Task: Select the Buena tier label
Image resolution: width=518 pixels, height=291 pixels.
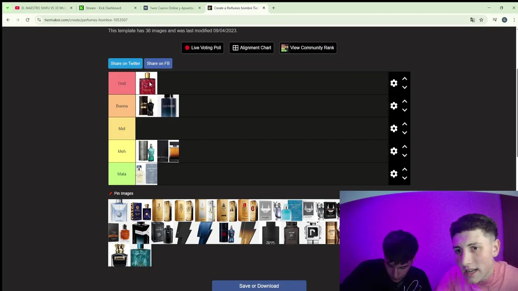Action: (x=122, y=106)
